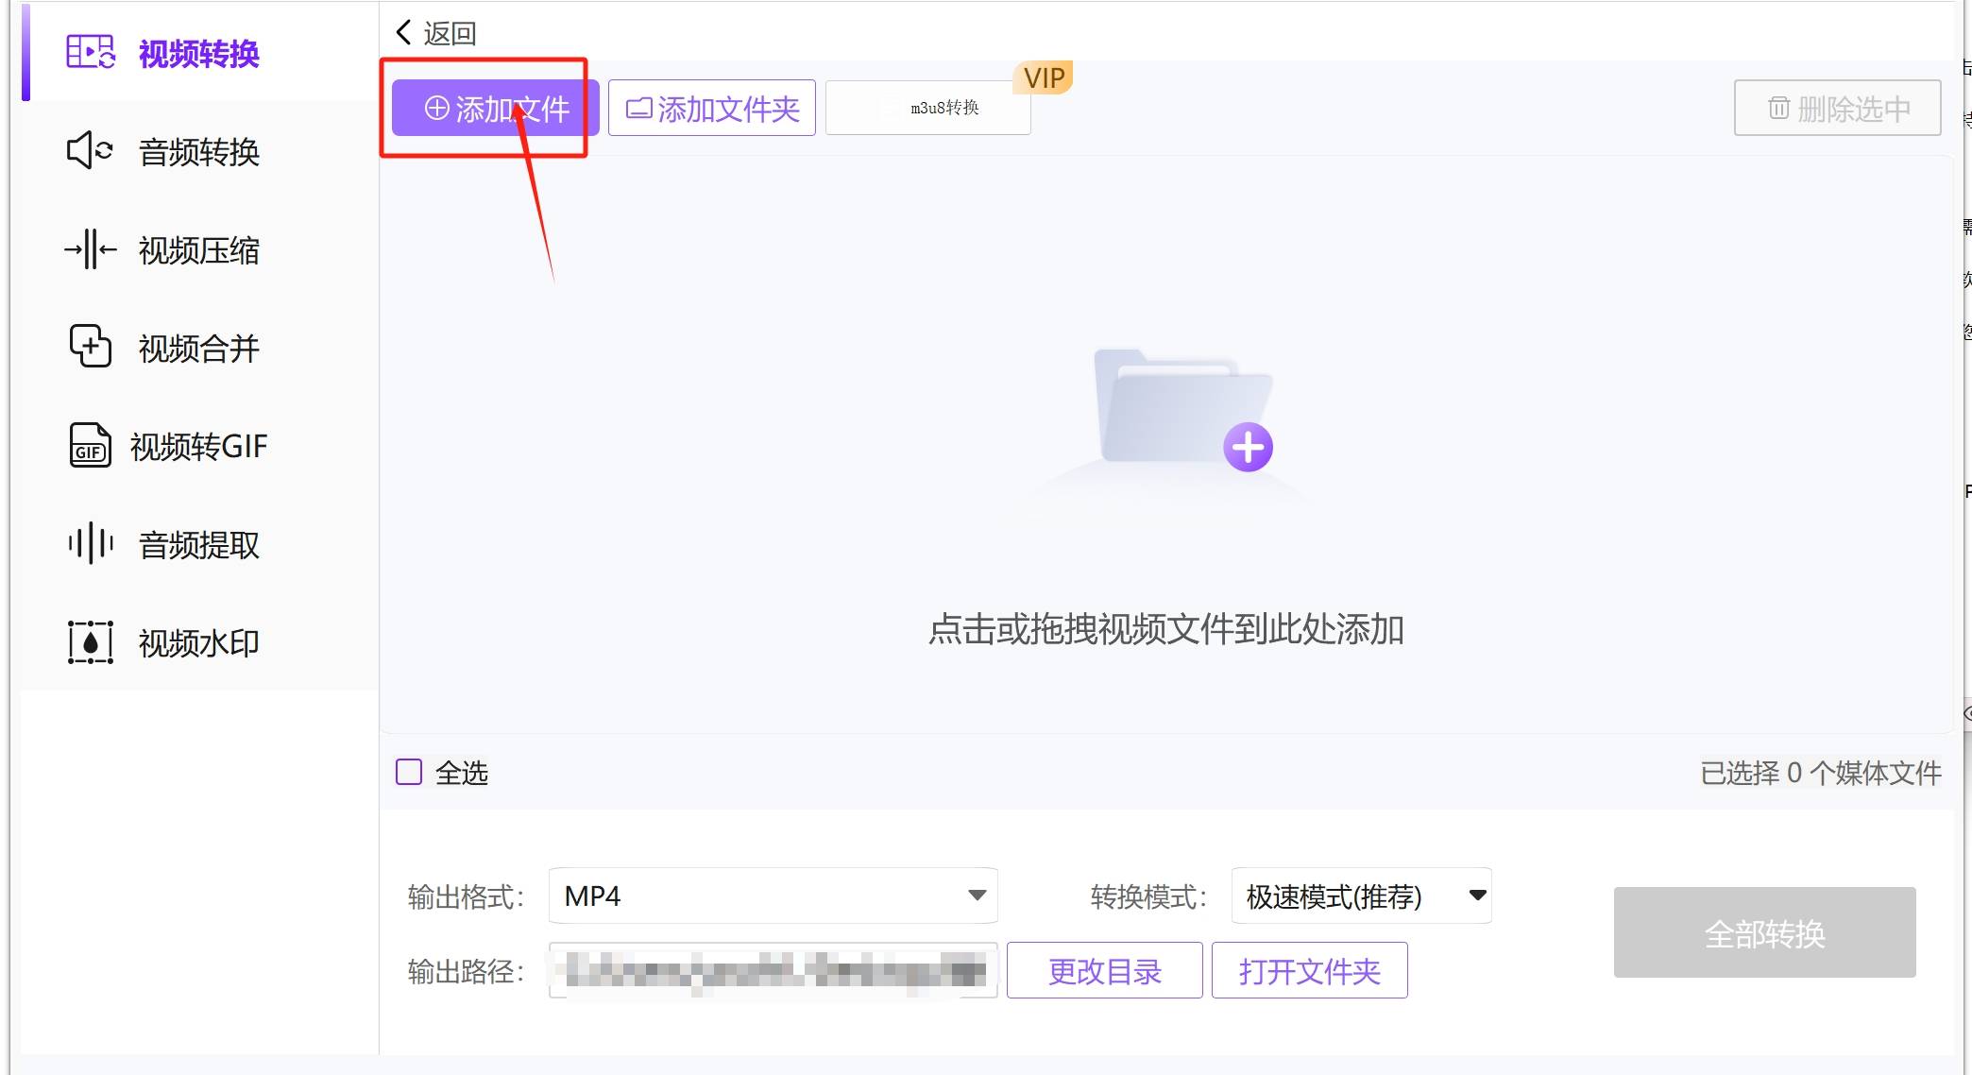Click the 删除选中 delete selected control
This screenshot has height=1075, width=1972.
(1835, 107)
